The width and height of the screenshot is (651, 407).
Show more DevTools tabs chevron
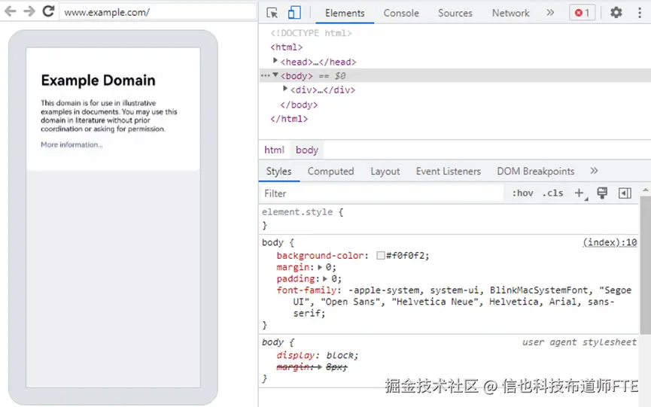[550, 13]
